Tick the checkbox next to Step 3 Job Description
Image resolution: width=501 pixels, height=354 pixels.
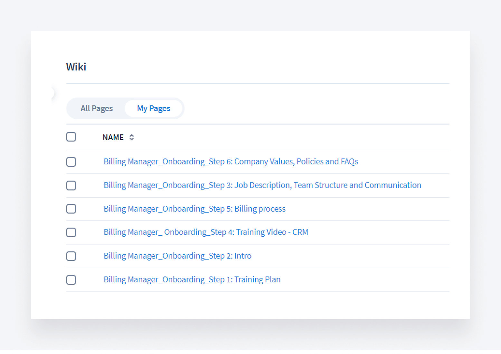71,185
